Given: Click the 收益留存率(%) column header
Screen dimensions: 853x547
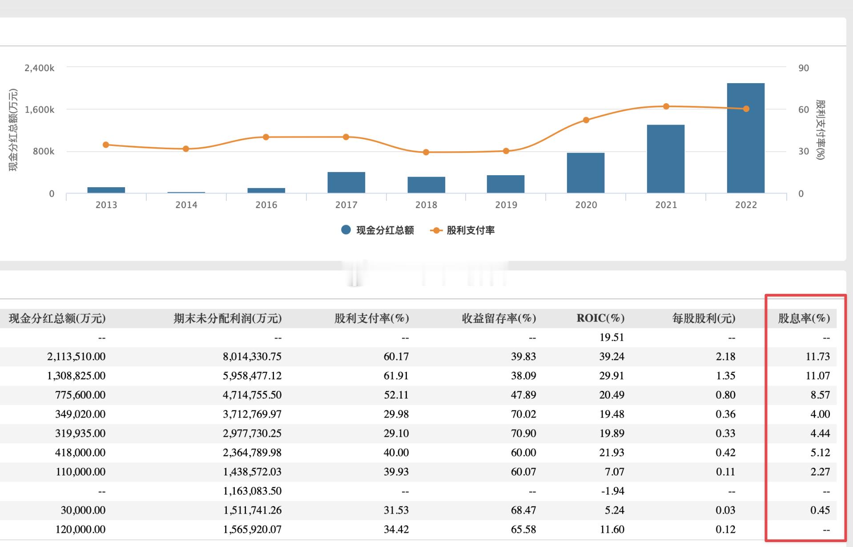Looking at the screenshot, I should pos(499,318).
